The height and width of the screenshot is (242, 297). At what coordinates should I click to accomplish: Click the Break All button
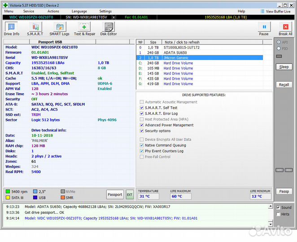(x=285, y=29)
